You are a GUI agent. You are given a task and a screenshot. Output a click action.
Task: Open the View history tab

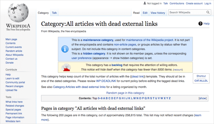[158, 13]
